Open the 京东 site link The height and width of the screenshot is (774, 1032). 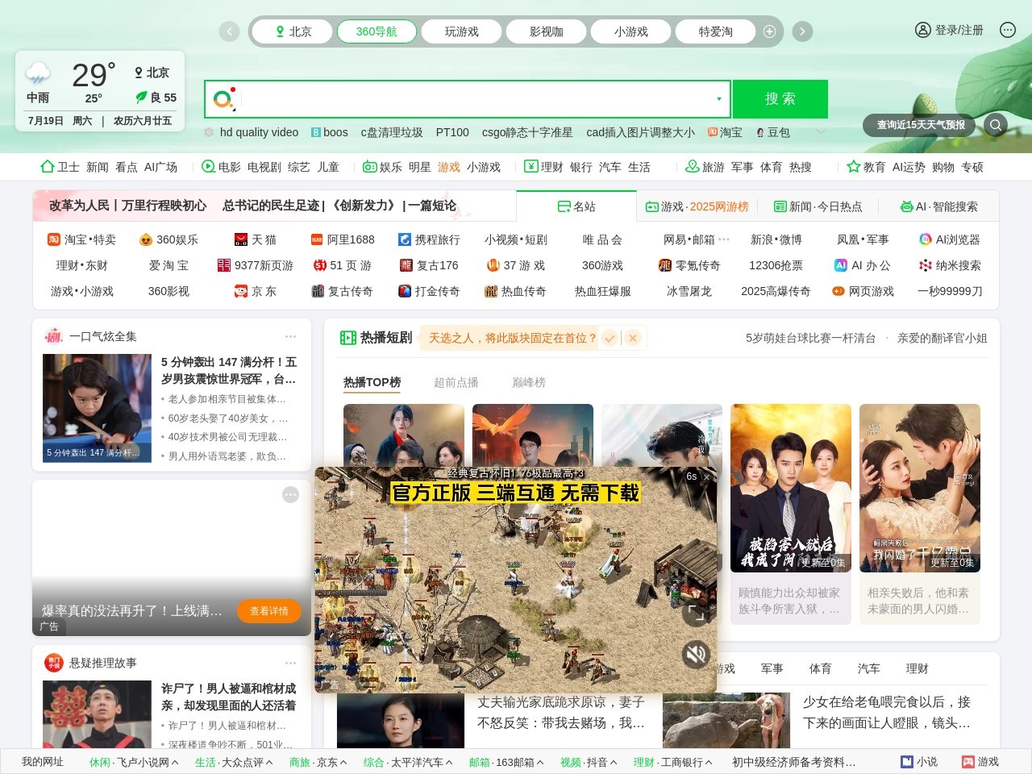(256, 291)
